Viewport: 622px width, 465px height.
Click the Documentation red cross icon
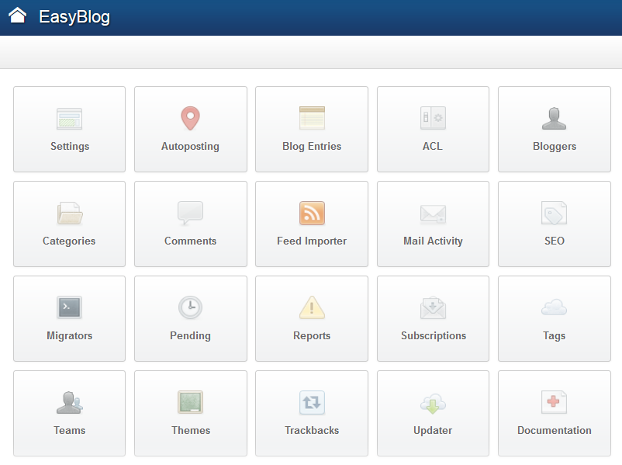[555, 402]
